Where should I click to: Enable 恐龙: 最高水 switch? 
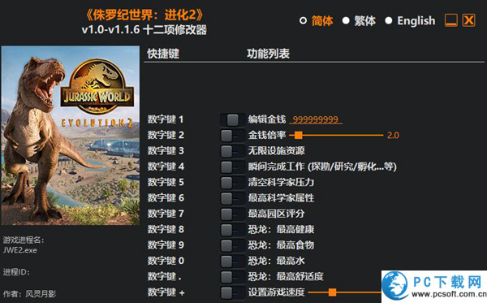[233, 261]
